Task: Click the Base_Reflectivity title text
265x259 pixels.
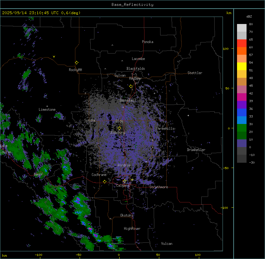Action: pyautogui.click(x=132, y=5)
